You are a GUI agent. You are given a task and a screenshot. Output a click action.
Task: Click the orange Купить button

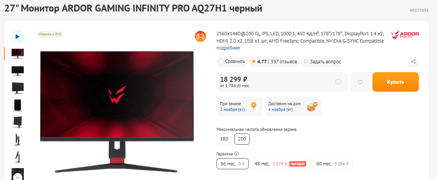tap(395, 82)
